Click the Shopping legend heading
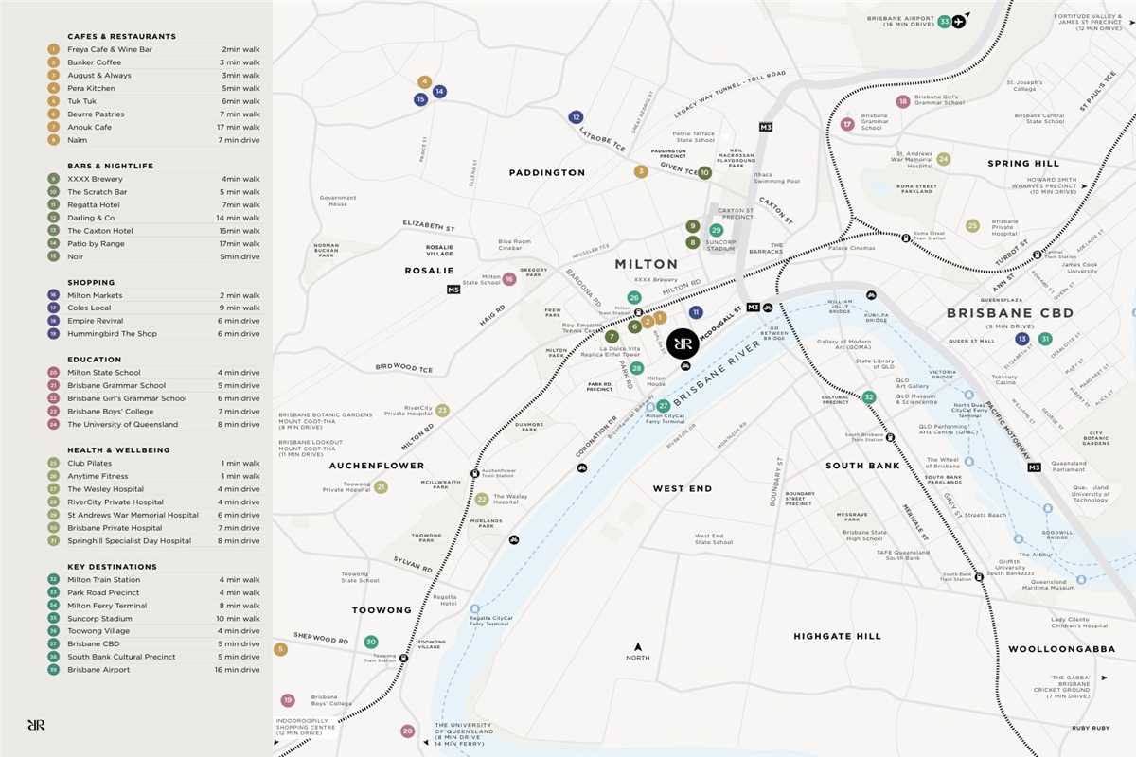Image resolution: width=1136 pixels, height=757 pixels. pos(91,282)
